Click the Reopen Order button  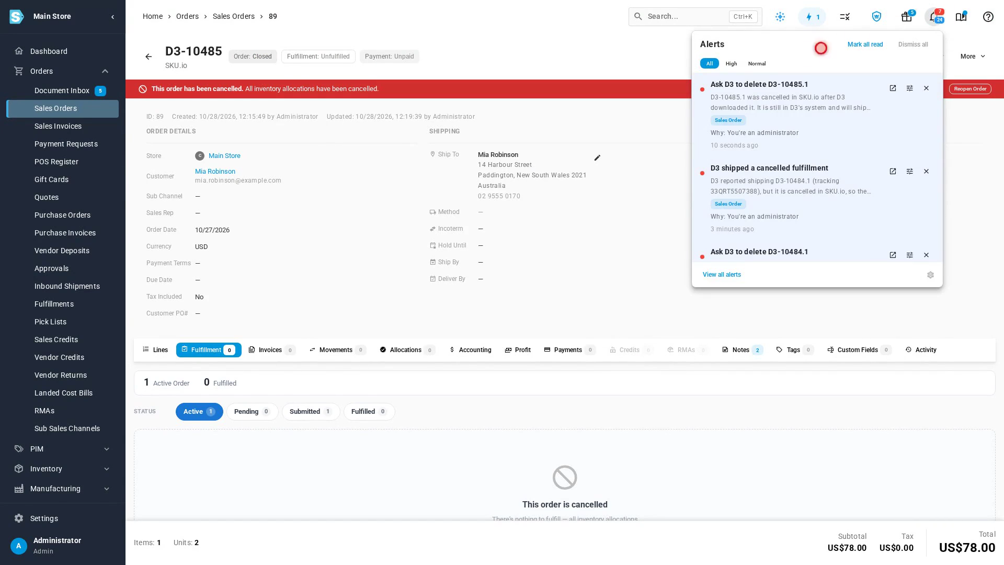970,89
